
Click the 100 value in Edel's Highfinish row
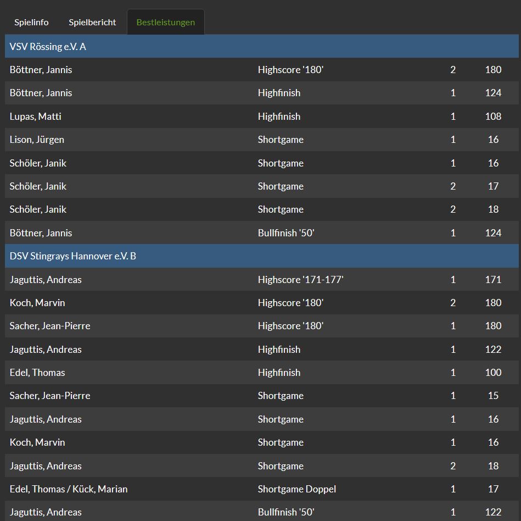click(x=493, y=373)
